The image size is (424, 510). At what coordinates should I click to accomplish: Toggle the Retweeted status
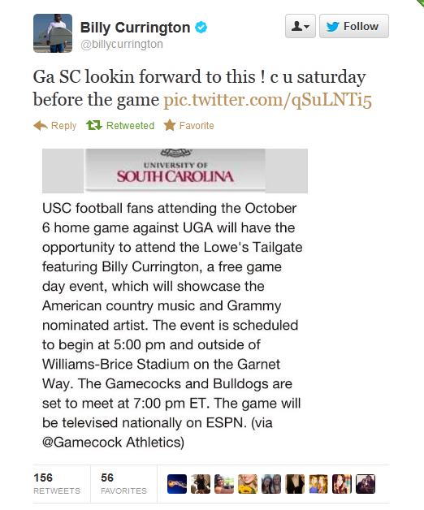pos(120,126)
